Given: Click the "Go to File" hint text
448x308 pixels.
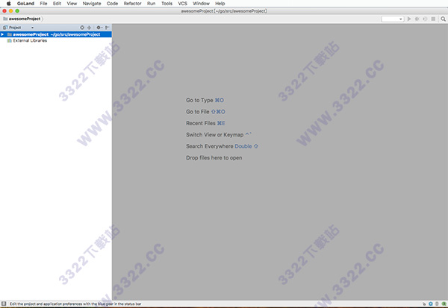Looking at the screenshot, I should pos(197,112).
